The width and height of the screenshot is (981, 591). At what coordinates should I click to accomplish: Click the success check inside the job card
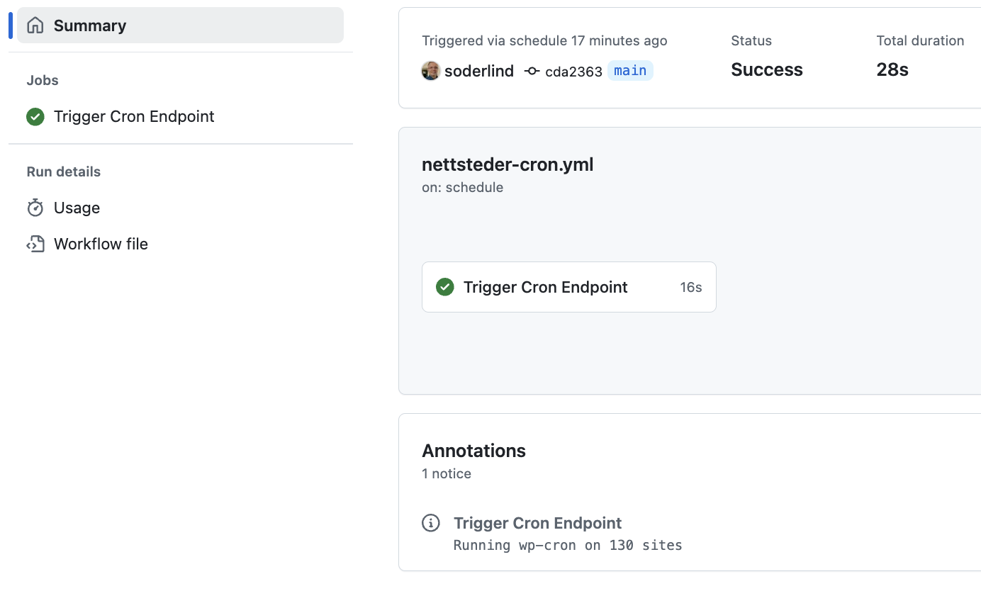[444, 287]
